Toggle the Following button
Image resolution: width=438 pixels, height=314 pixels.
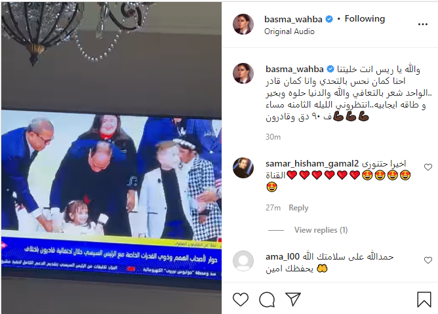pyautogui.click(x=365, y=19)
